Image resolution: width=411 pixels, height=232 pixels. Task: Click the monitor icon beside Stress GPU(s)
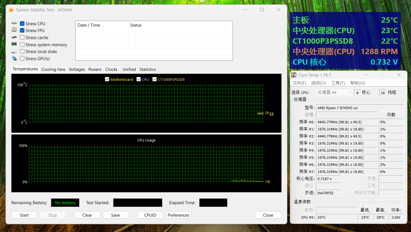click(14, 59)
